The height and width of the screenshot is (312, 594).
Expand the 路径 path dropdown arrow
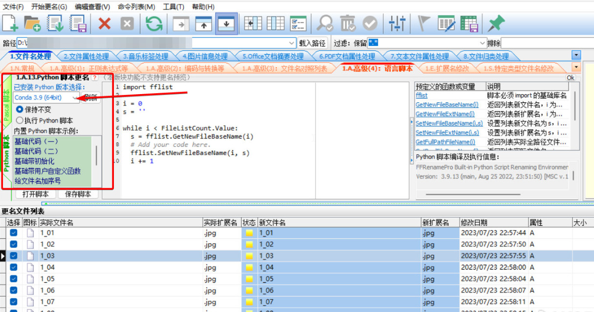[x=292, y=43]
